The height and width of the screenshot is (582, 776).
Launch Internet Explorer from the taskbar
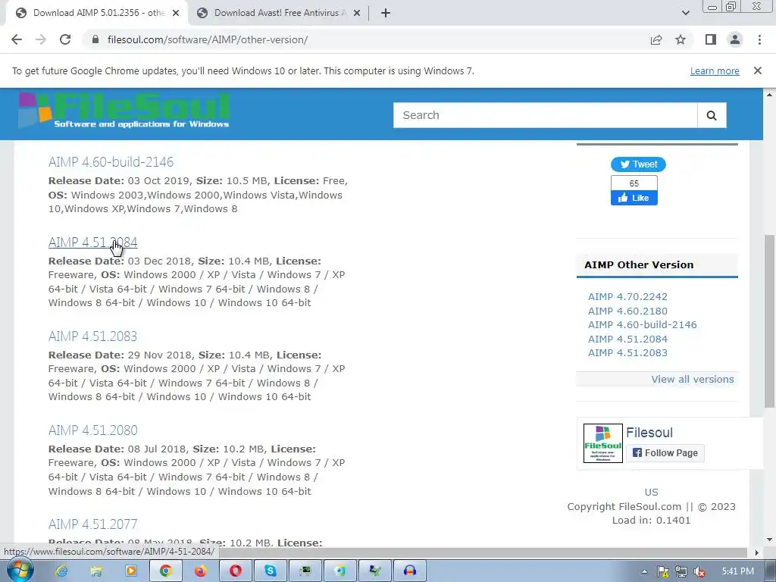pos(61,571)
